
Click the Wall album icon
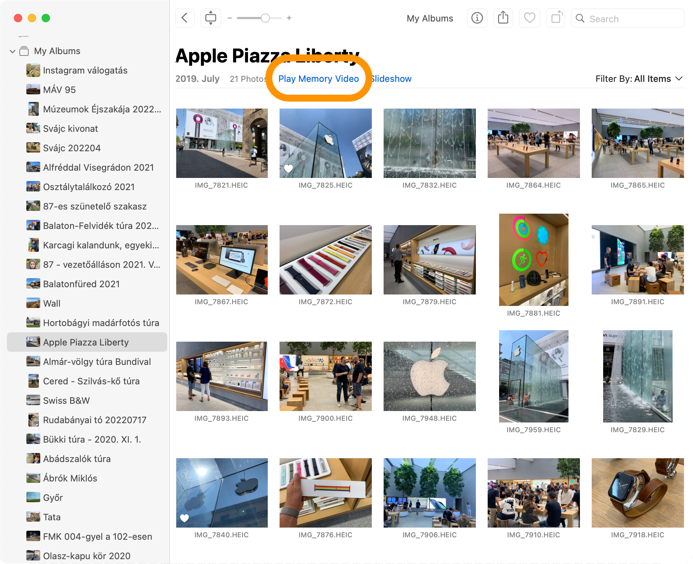pos(33,303)
